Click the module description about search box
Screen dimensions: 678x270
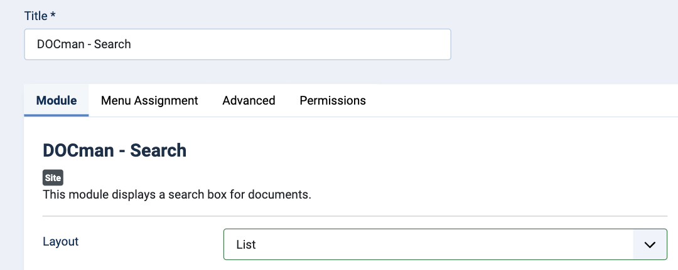click(x=177, y=195)
